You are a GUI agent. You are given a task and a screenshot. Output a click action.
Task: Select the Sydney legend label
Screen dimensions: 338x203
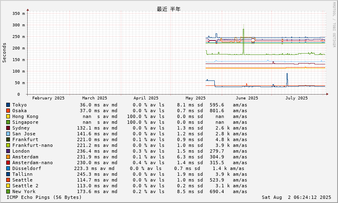click(x=21, y=128)
